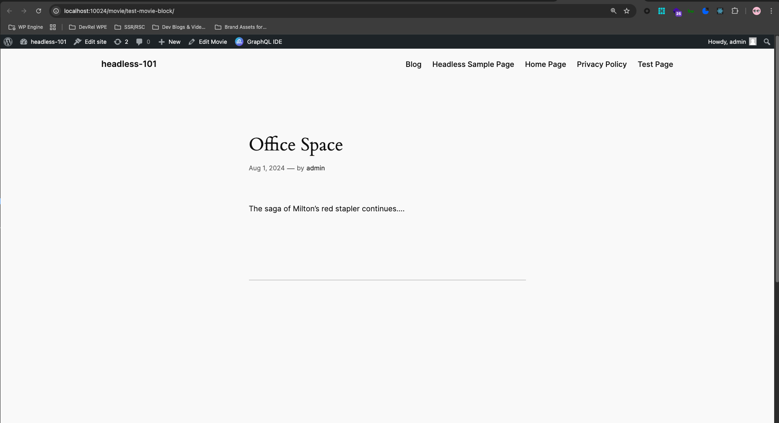Open the comments bubble showing 0
Image resolution: width=779 pixels, height=423 pixels.
coord(143,42)
